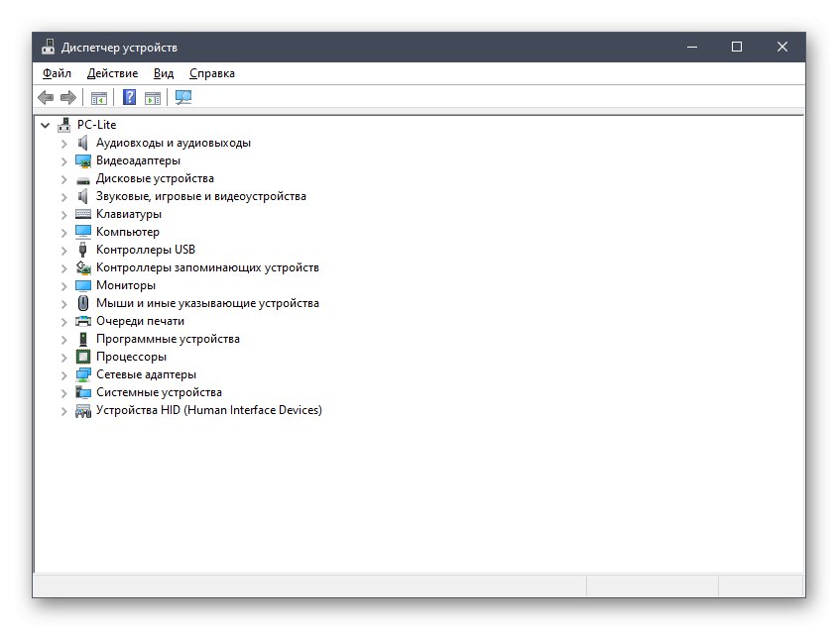Click the show/hide action pane icon
838x630 pixels.
click(x=153, y=98)
